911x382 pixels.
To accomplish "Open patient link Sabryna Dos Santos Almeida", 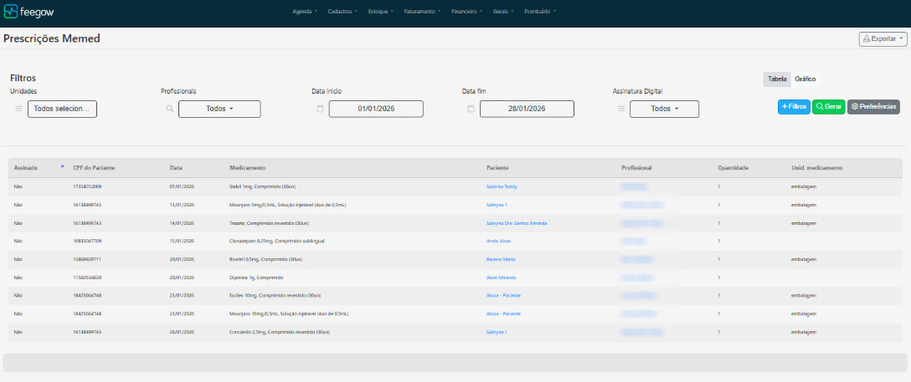I will (517, 223).
